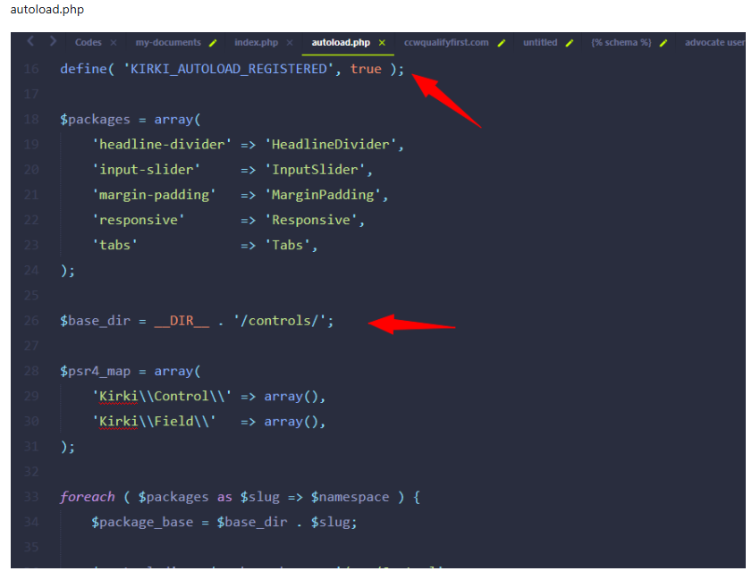752x571 pixels.
Task: Switch to the untitled tab
Action: pos(540,43)
